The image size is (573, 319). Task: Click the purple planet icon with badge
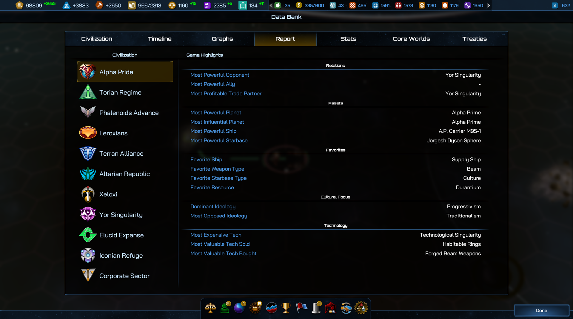click(x=240, y=308)
